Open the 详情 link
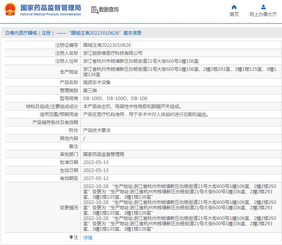The height and width of the screenshot is (245, 282). point(88,238)
